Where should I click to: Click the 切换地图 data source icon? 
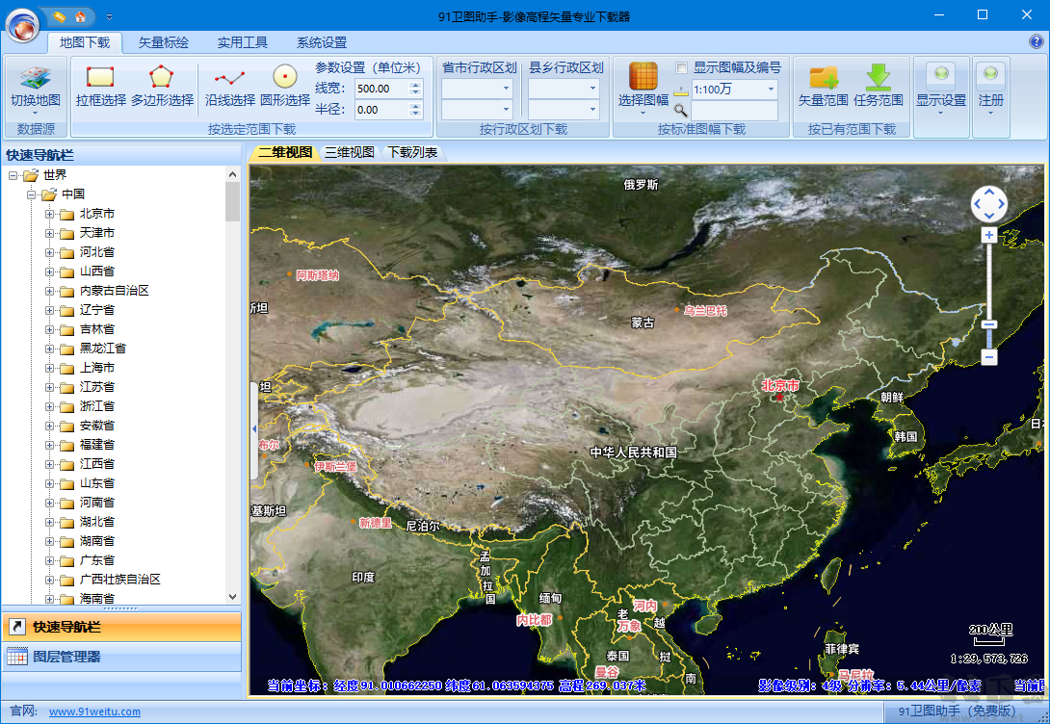pyautogui.click(x=36, y=78)
